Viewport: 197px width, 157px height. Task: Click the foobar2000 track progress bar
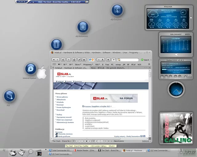coord(176,69)
